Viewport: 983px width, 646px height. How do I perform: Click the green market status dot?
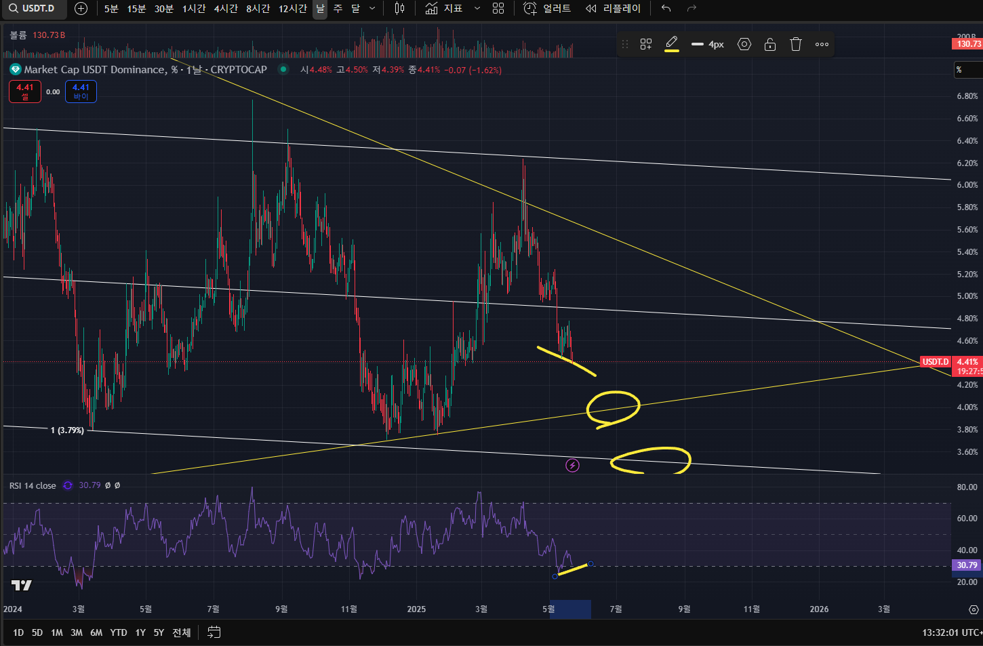tap(283, 69)
